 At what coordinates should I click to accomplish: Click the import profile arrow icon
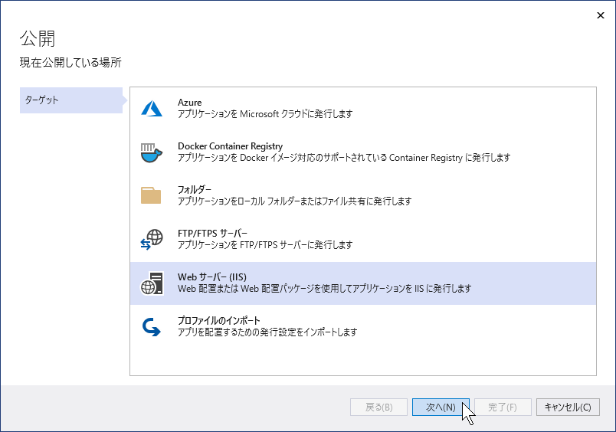(x=151, y=327)
